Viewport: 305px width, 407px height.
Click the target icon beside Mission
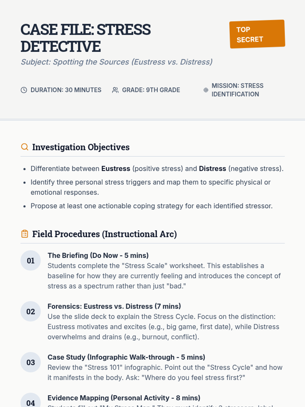tap(206, 90)
